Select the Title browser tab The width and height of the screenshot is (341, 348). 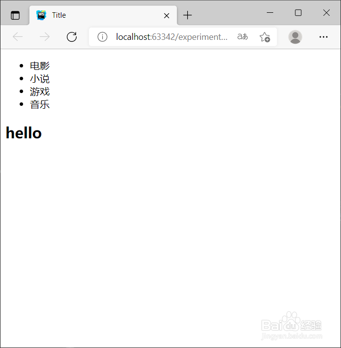(x=103, y=15)
